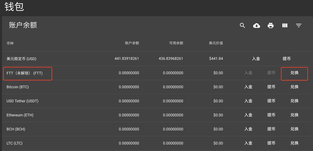
Task: Click 入金 for Ethereum (ETH)
Action: (248, 115)
